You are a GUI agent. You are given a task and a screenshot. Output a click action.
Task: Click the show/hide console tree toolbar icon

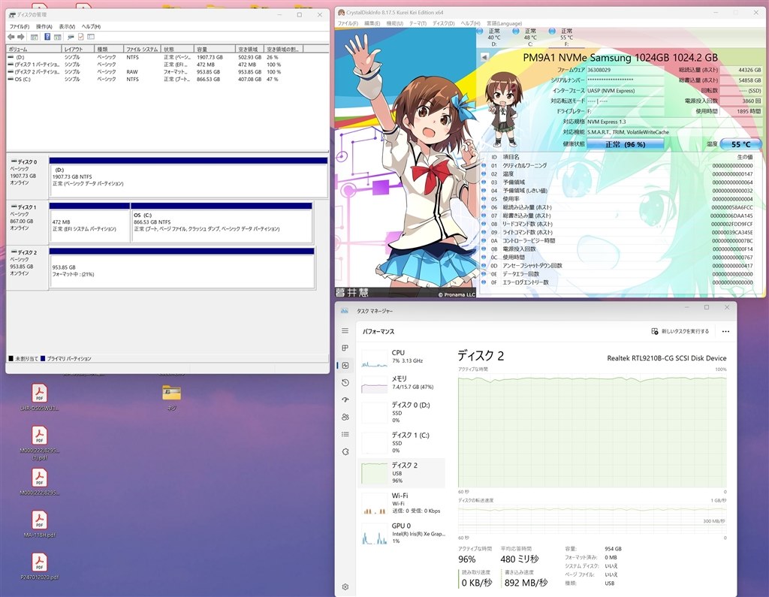click(34, 37)
